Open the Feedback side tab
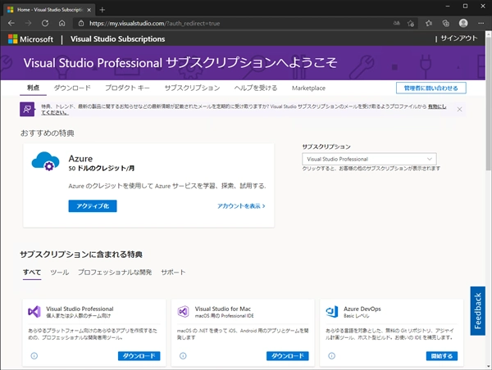 (477, 311)
